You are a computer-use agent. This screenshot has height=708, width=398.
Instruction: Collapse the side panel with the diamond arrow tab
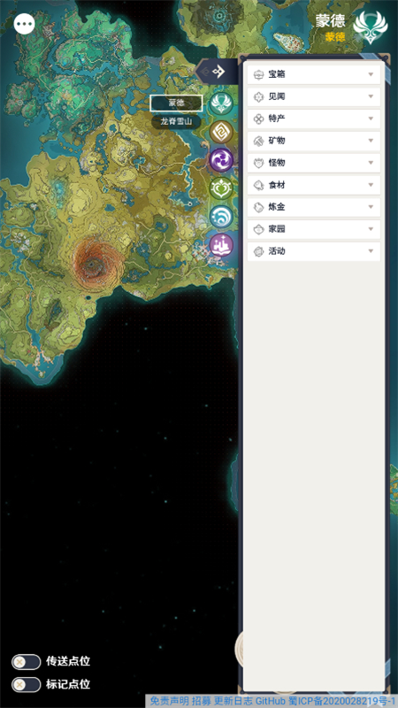point(218,71)
